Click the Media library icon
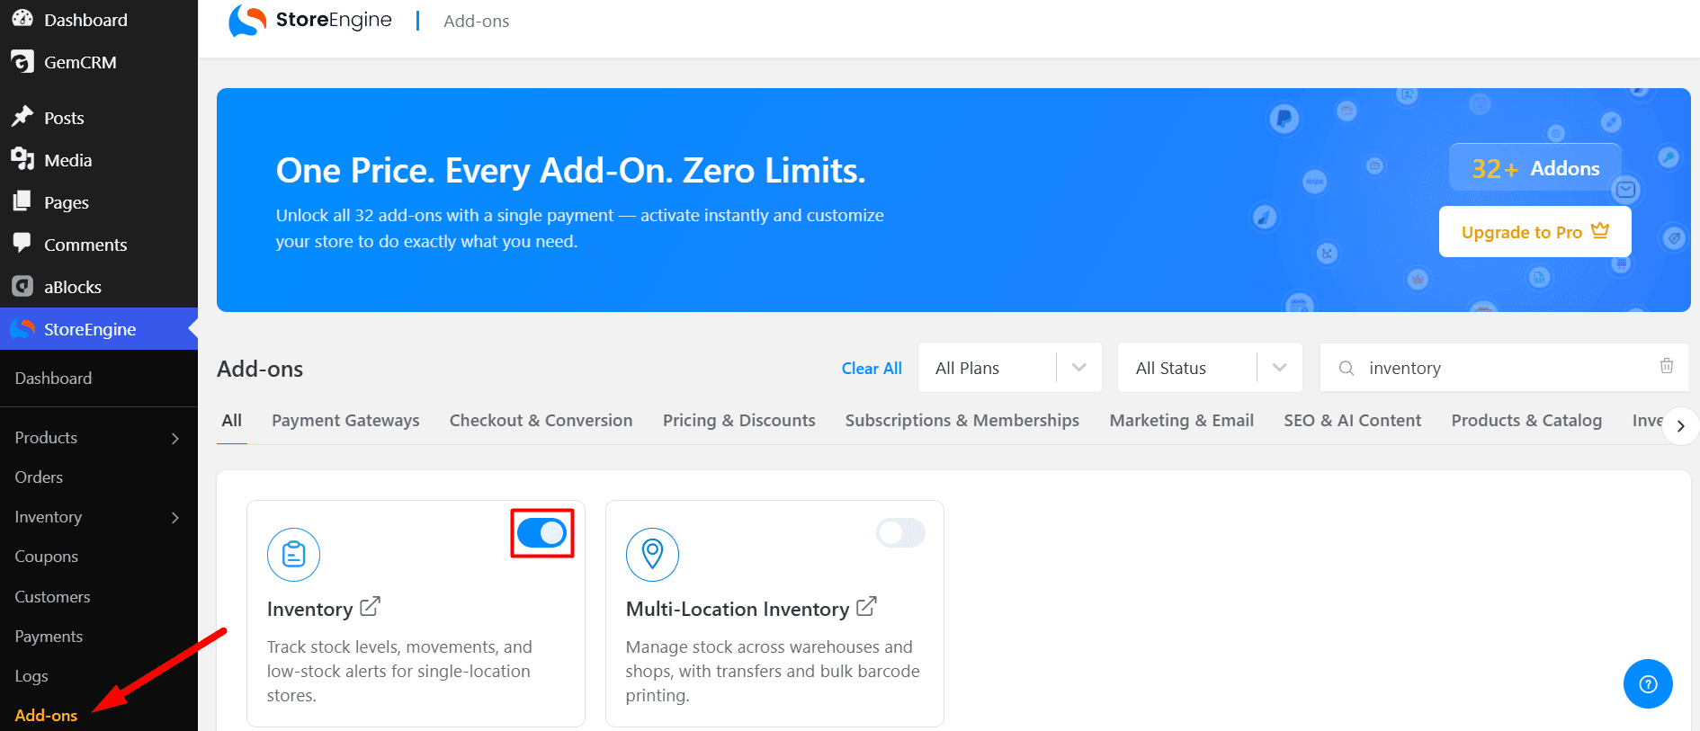Screen dimensions: 1700x731 tap(22, 159)
